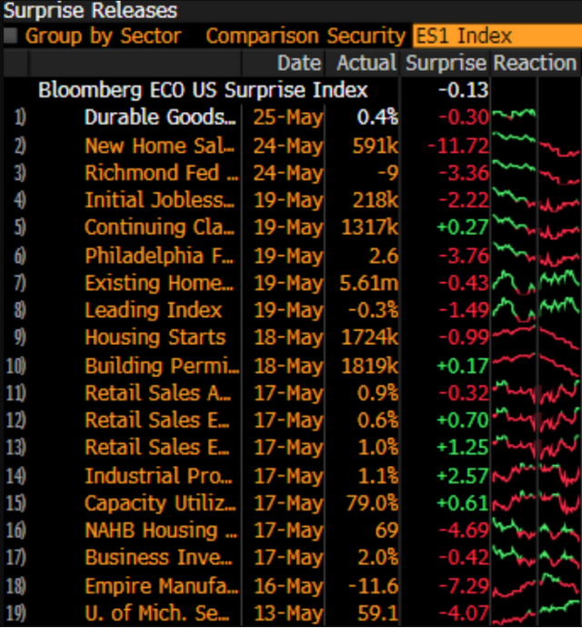Open the U. of Mich. Sentiment release
The image size is (582, 628).
[x=157, y=613]
